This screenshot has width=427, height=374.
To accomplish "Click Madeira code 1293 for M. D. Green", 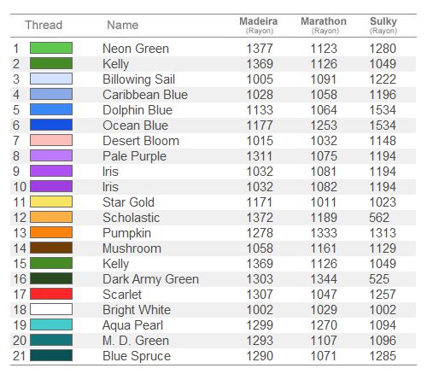I will click(260, 341).
